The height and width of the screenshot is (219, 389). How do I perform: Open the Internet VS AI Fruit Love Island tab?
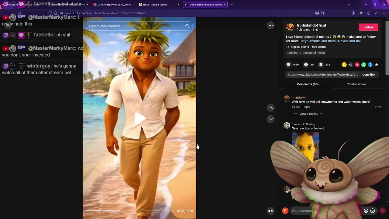click(23, 5)
